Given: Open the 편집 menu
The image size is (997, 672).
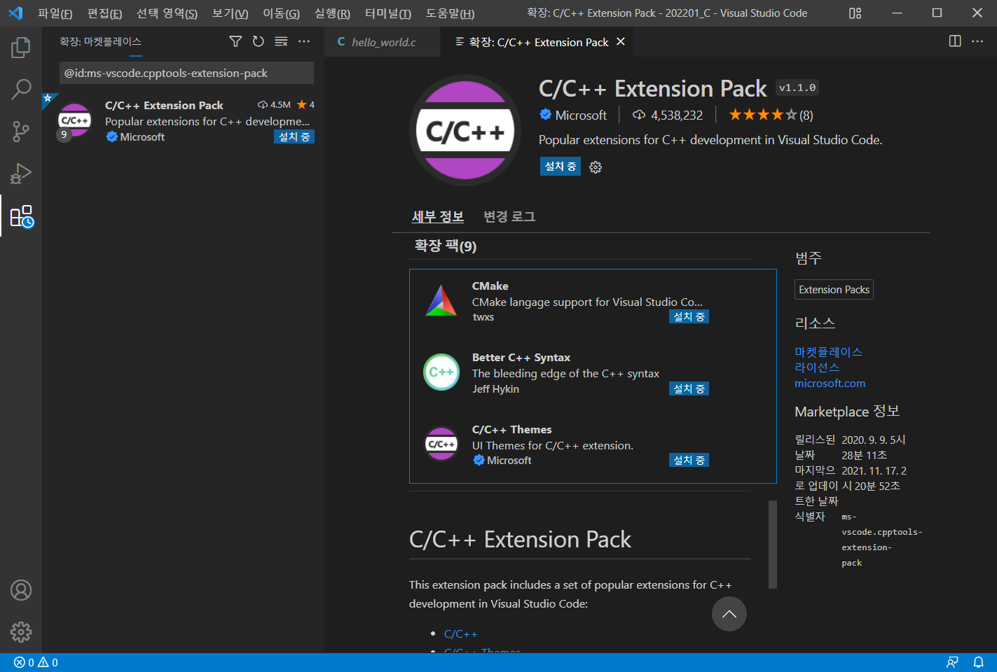Looking at the screenshot, I should point(104,13).
